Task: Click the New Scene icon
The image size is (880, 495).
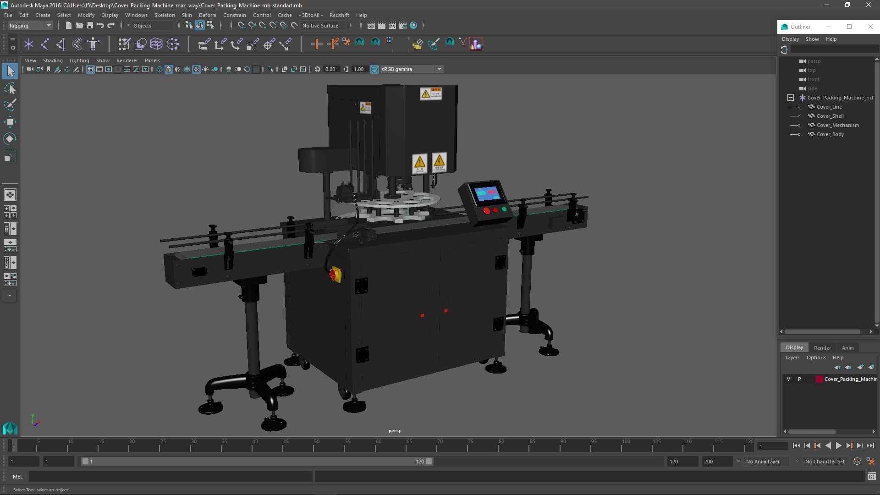Action: [68, 26]
